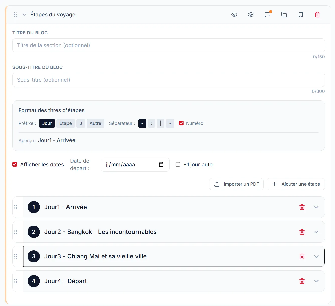This screenshot has height=306, width=335.
Task: Delete the Jour4 - Départ step
Action: tap(302, 281)
